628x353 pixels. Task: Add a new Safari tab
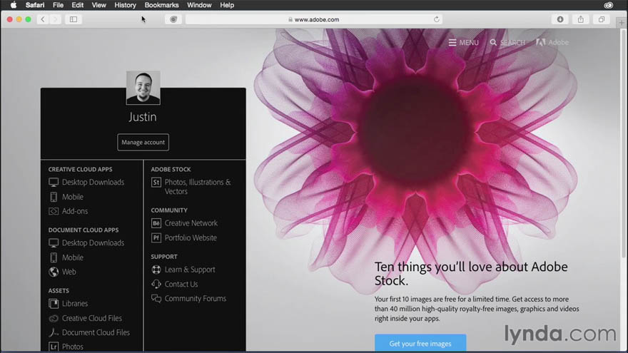tap(621, 23)
